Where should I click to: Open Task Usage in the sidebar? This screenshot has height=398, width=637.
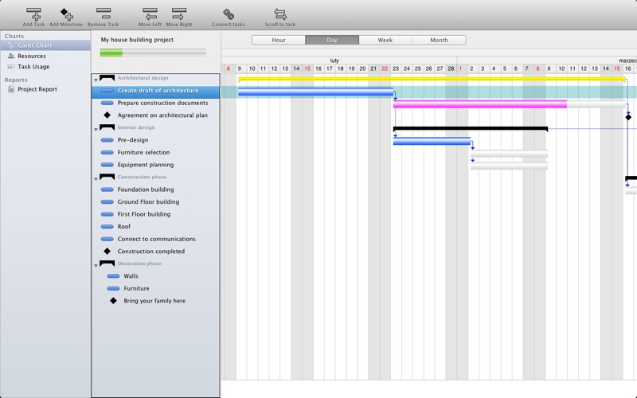[x=33, y=67]
